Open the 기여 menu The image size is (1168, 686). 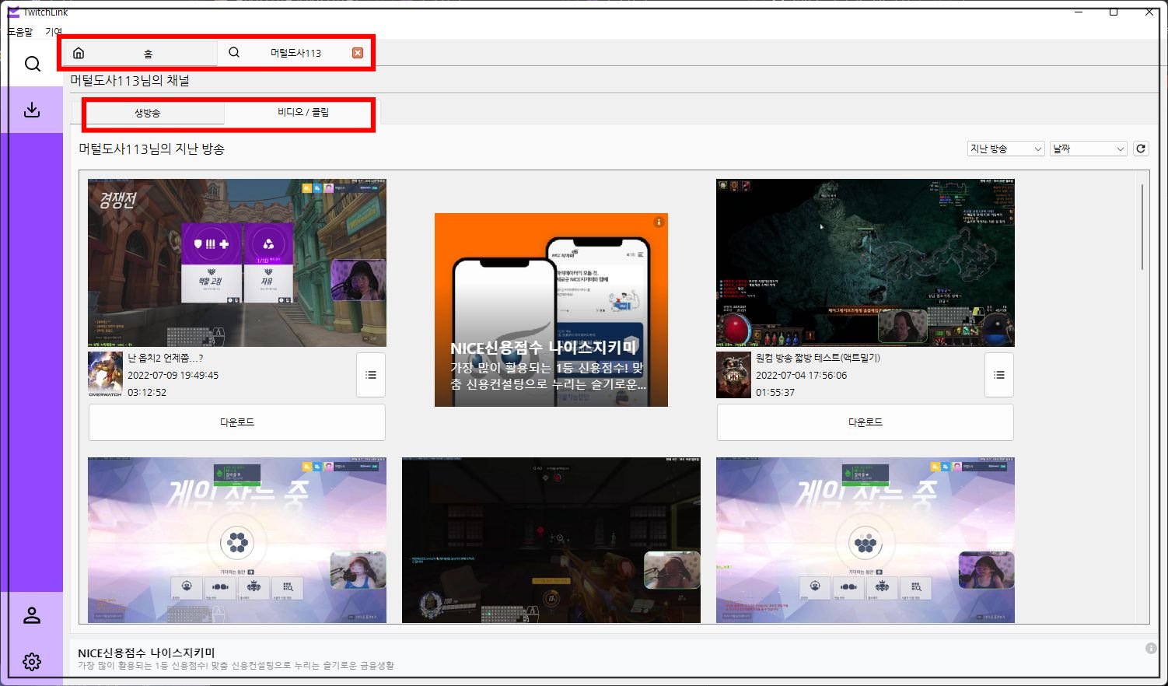click(x=53, y=32)
